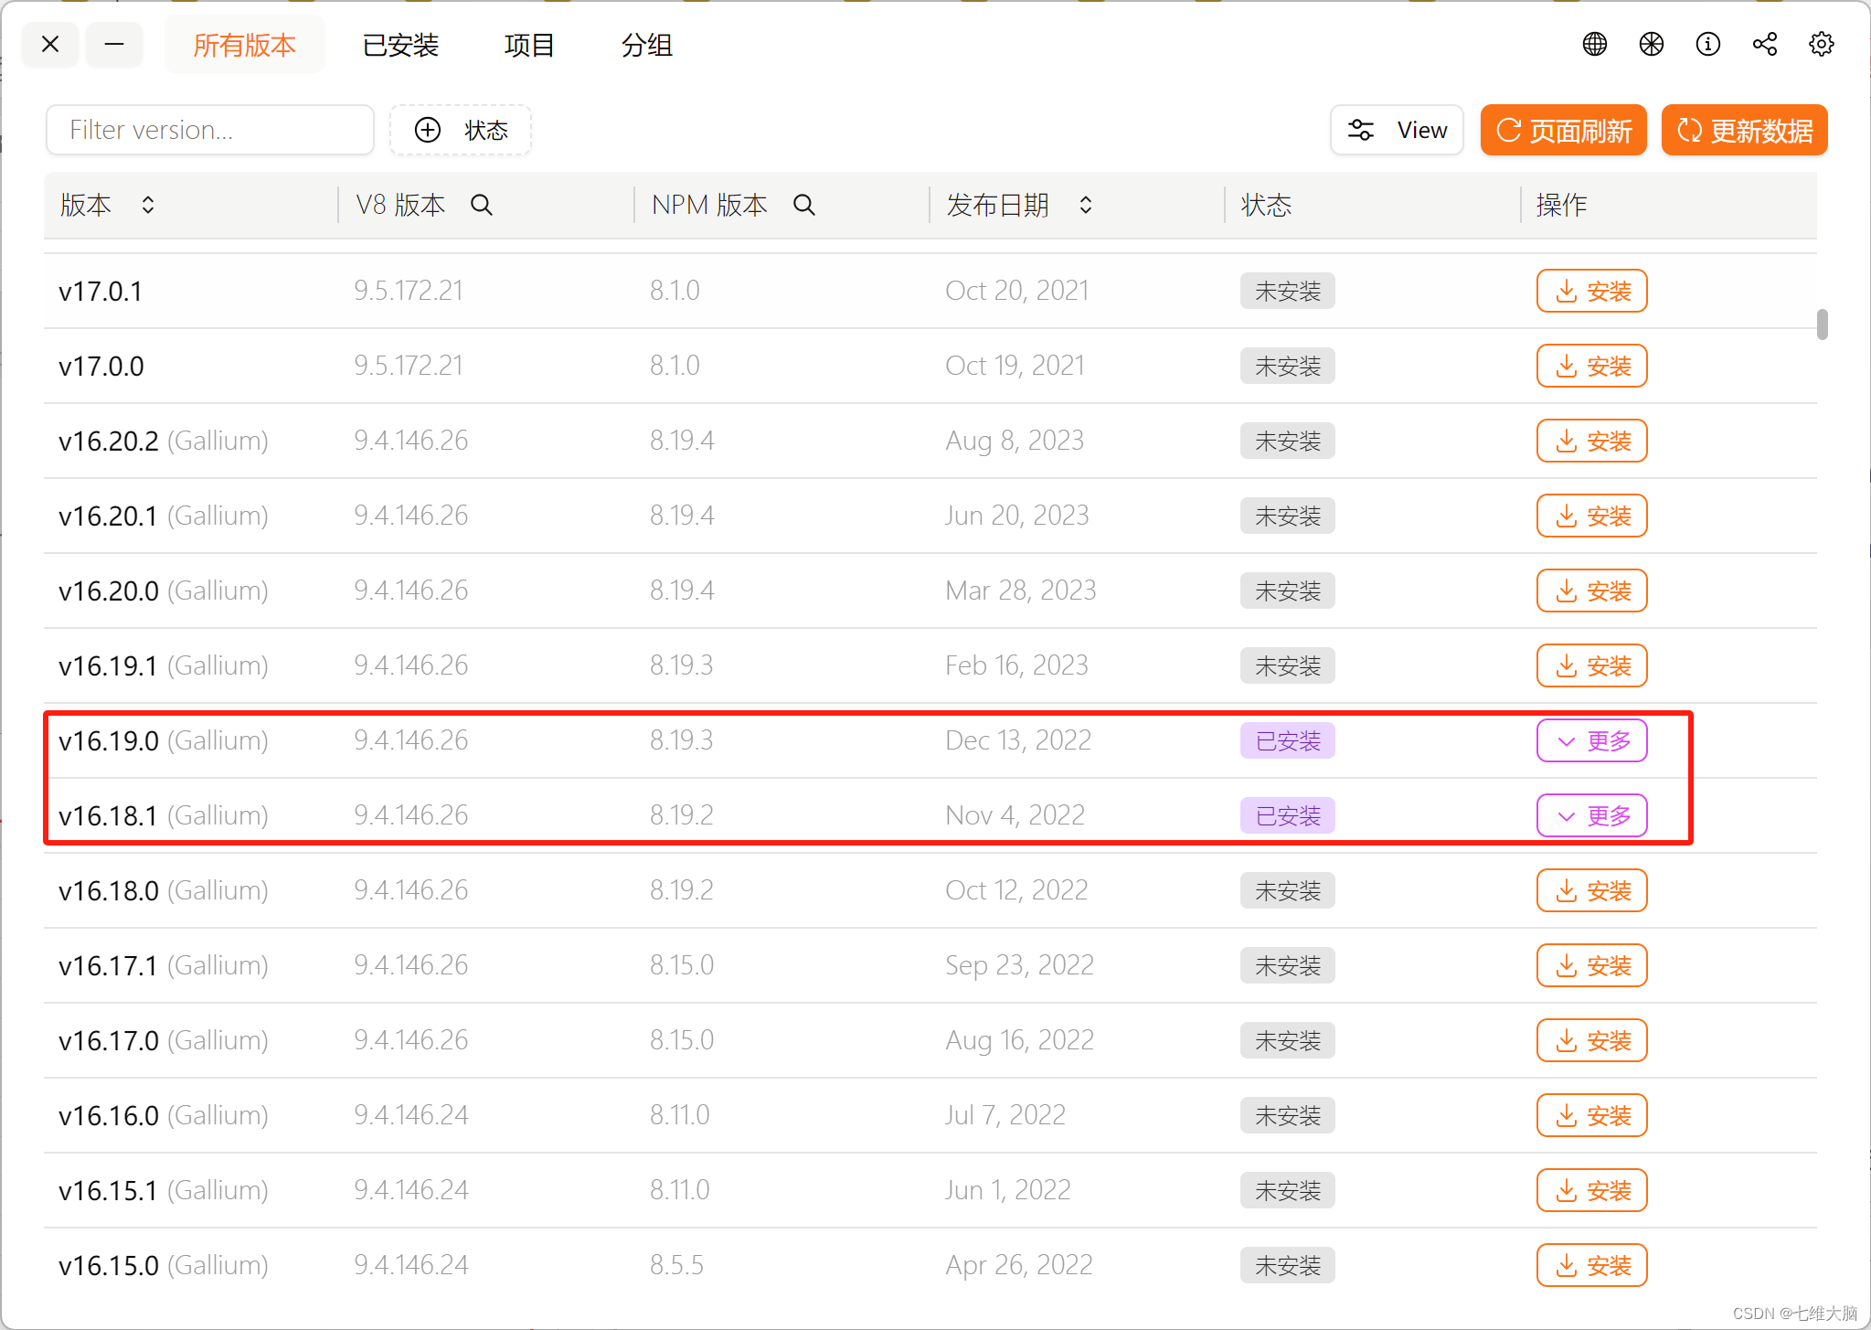The image size is (1871, 1330).
Task: Click the date Jul 7, 2022
Action: [x=1005, y=1115]
